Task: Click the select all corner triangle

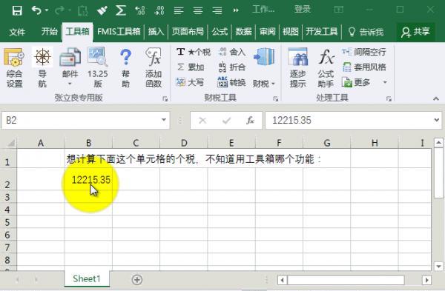Action: pos(11,143)
